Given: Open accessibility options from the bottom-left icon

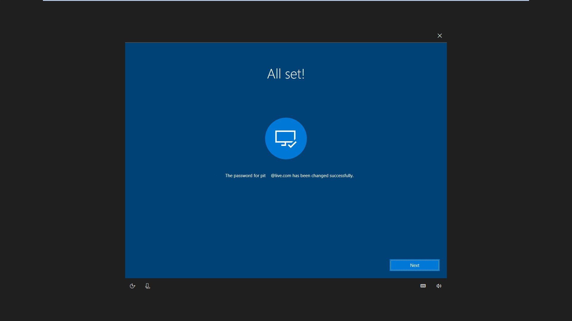Looking at the screenshot, I should [132, 286].
